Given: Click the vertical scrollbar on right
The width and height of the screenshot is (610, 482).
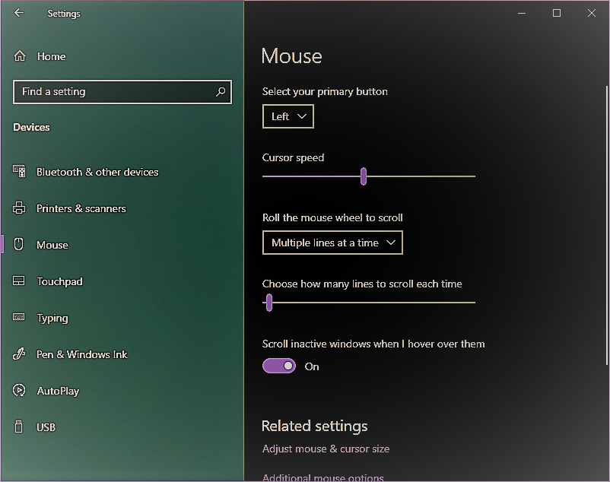Looking at the screenshot, I should pyautogui.click(x=606, y=226).
